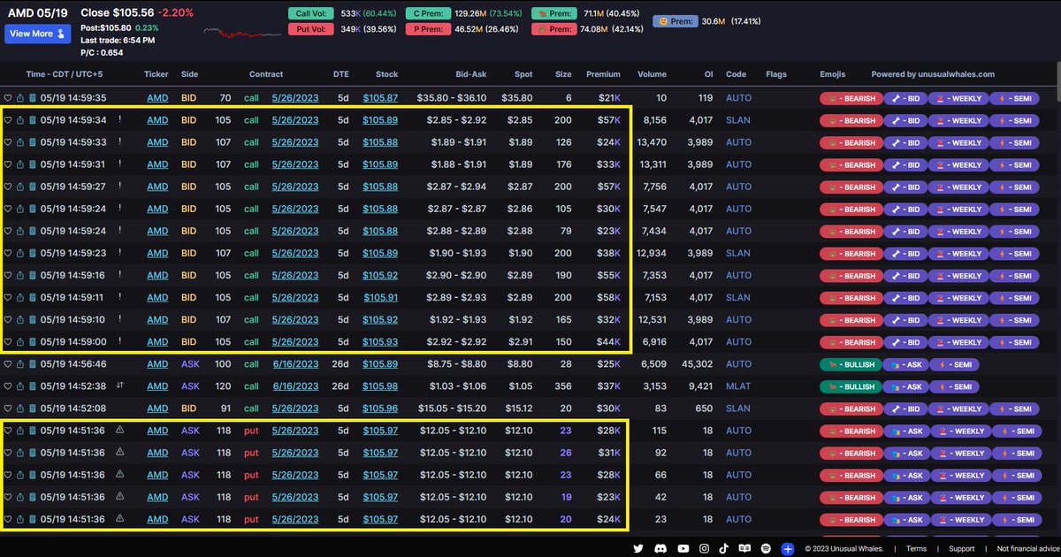Open calculator icon for 14:52:38 trade

point(32,386)
